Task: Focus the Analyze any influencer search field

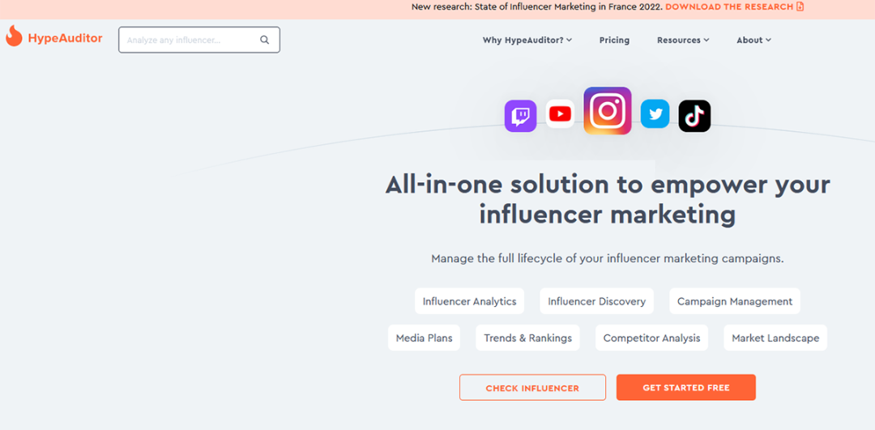Action: click(199, 40)
